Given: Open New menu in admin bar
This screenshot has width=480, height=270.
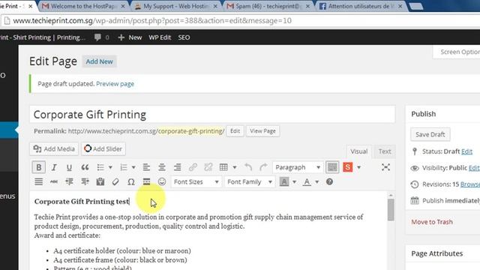Looking at the screenshot, I should tap(130, 37).
